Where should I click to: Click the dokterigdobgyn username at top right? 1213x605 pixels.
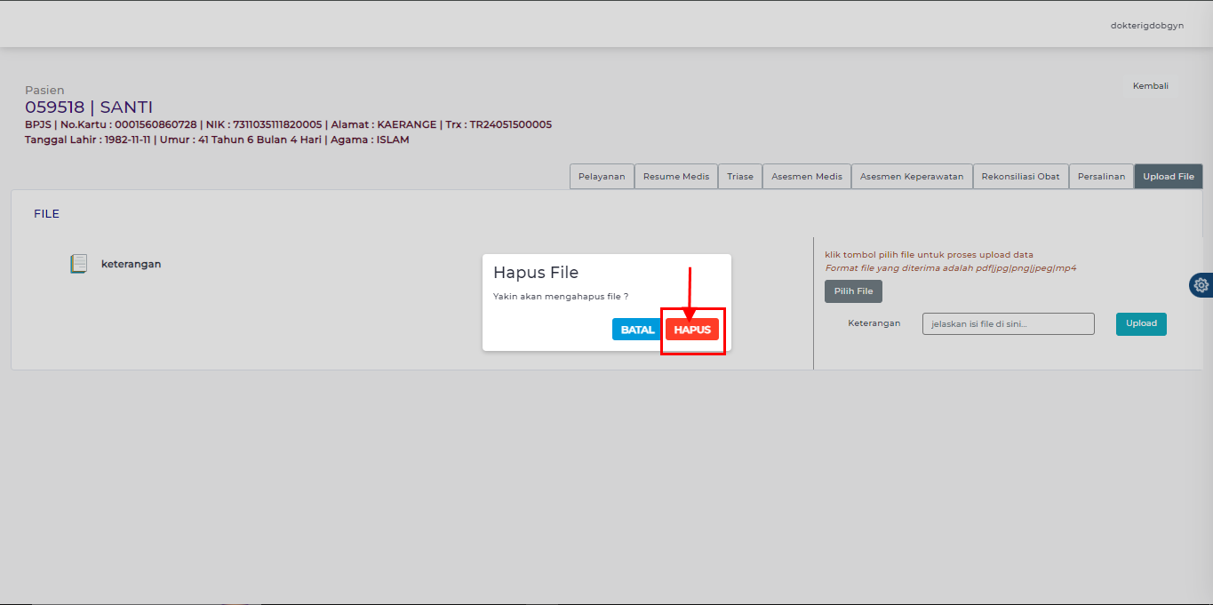pos(1146,26)
